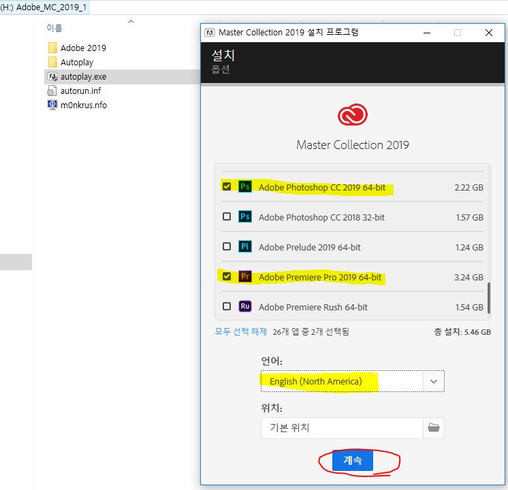Click the Photoshop CC 2018 32-bit Ps icon

pyautogui.click(x=245, y=216)
